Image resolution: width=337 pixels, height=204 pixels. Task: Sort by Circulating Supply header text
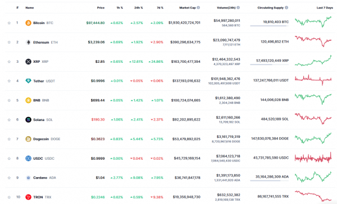271,8
